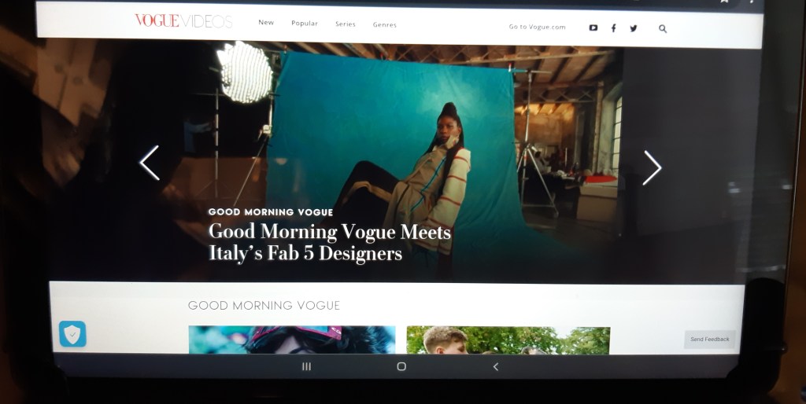Select the Popular menu item
This screenshot has width=806, height=404.
pyautogui.click(x=305, y=24)
